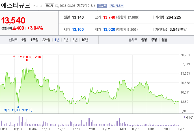
Task: Show the 5년 chart range
Action: click(x=75, y=40)
